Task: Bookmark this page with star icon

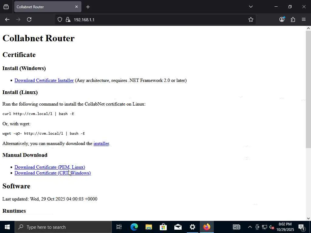Action: pyautogui.click(x=251, y=19)
